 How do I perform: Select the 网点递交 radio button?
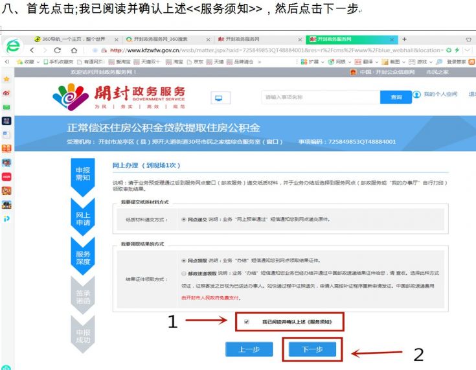pyautogui.click(x=184, y=219)
